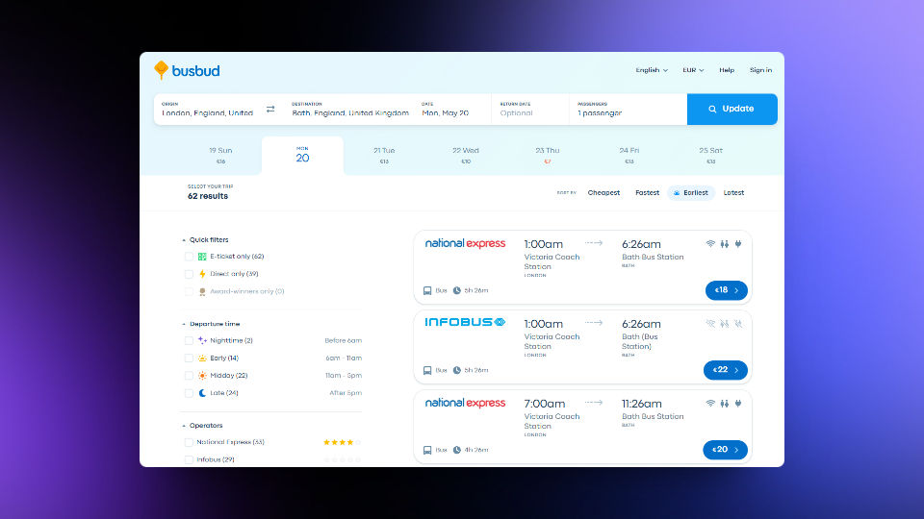Open the Date picker field

coord(452,109)
